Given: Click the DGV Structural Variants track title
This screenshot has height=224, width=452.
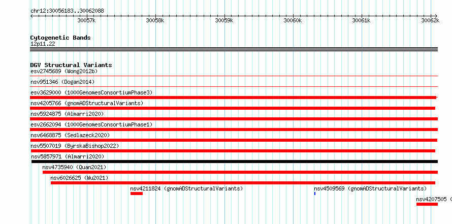Looking at the screenshot, I should tap(71, 65).
